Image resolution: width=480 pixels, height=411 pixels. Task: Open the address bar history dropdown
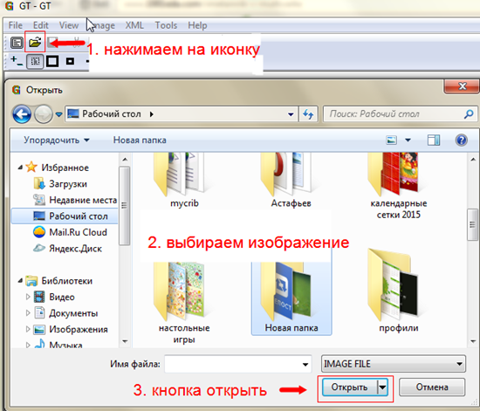[291, 114]
